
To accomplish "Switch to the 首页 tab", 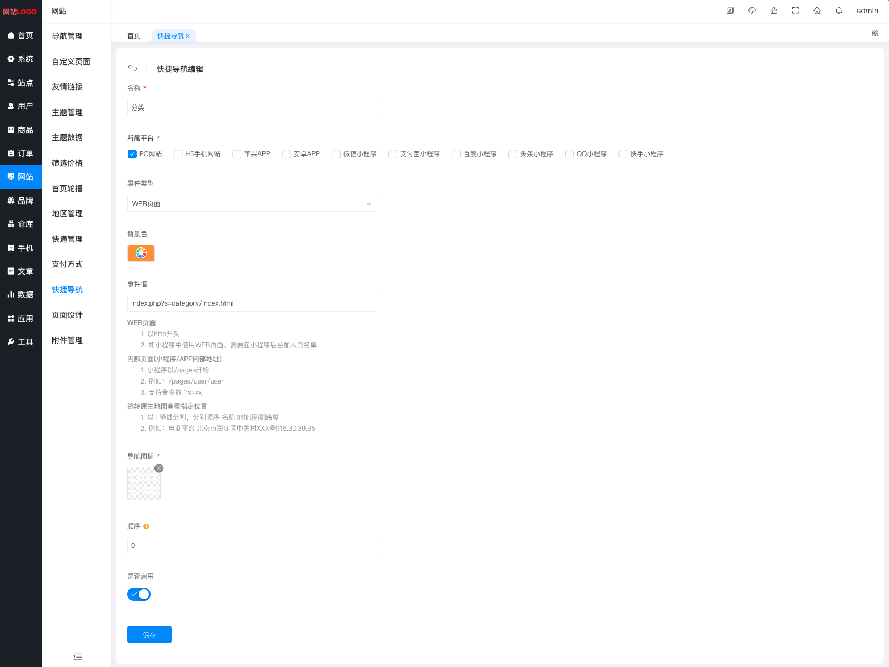I will click(134, 36).
